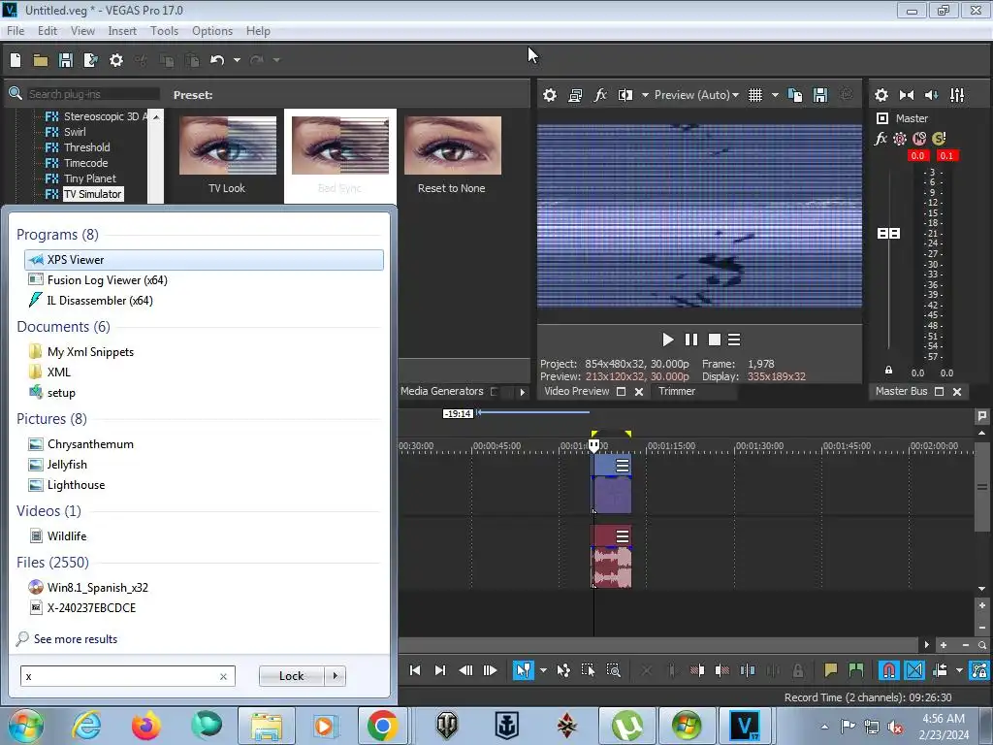
Task: Toggle the preview overlays grid icon
Action: tap(754, 95)
